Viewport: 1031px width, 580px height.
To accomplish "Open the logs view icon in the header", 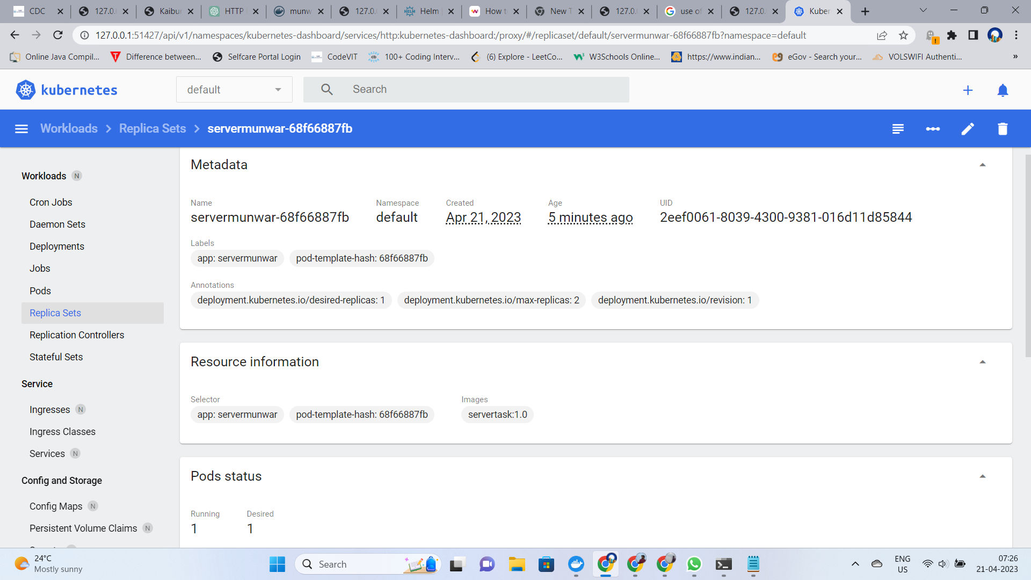I will pos(897,128).
